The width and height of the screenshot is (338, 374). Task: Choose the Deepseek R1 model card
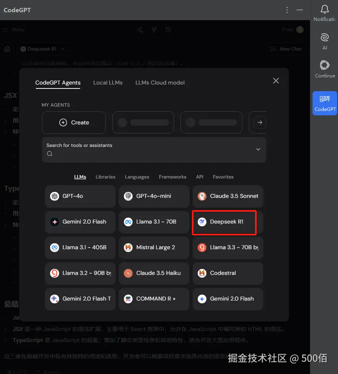(x=228, y=222)
